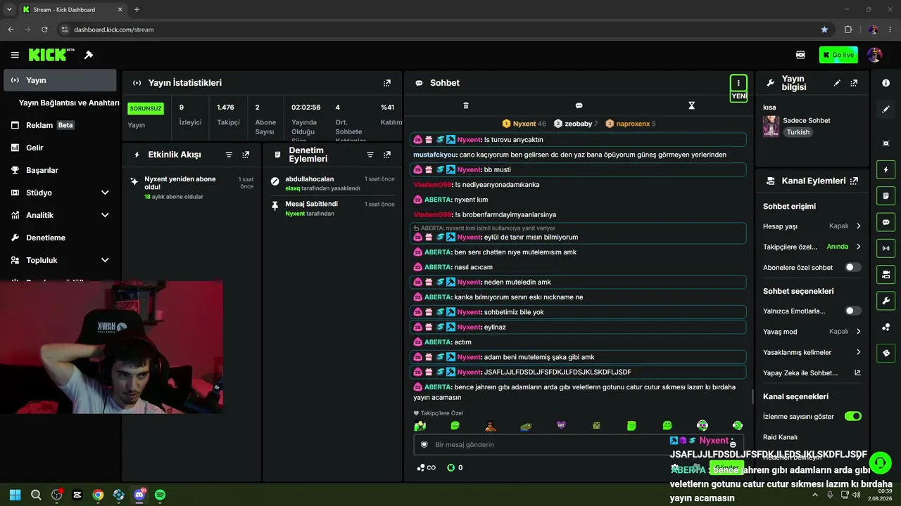Pop out the Yayın bilgisi panel
The height and width of the screenshot is (506, 901).
(854, 83)
